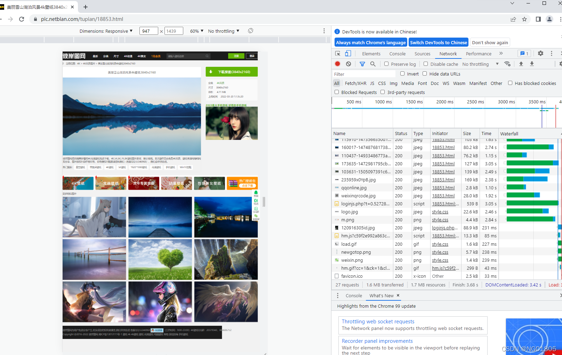This screenshot has height=355, width=562.
Task: Toggle the device toolbar icon
Action: coord(348,54)
